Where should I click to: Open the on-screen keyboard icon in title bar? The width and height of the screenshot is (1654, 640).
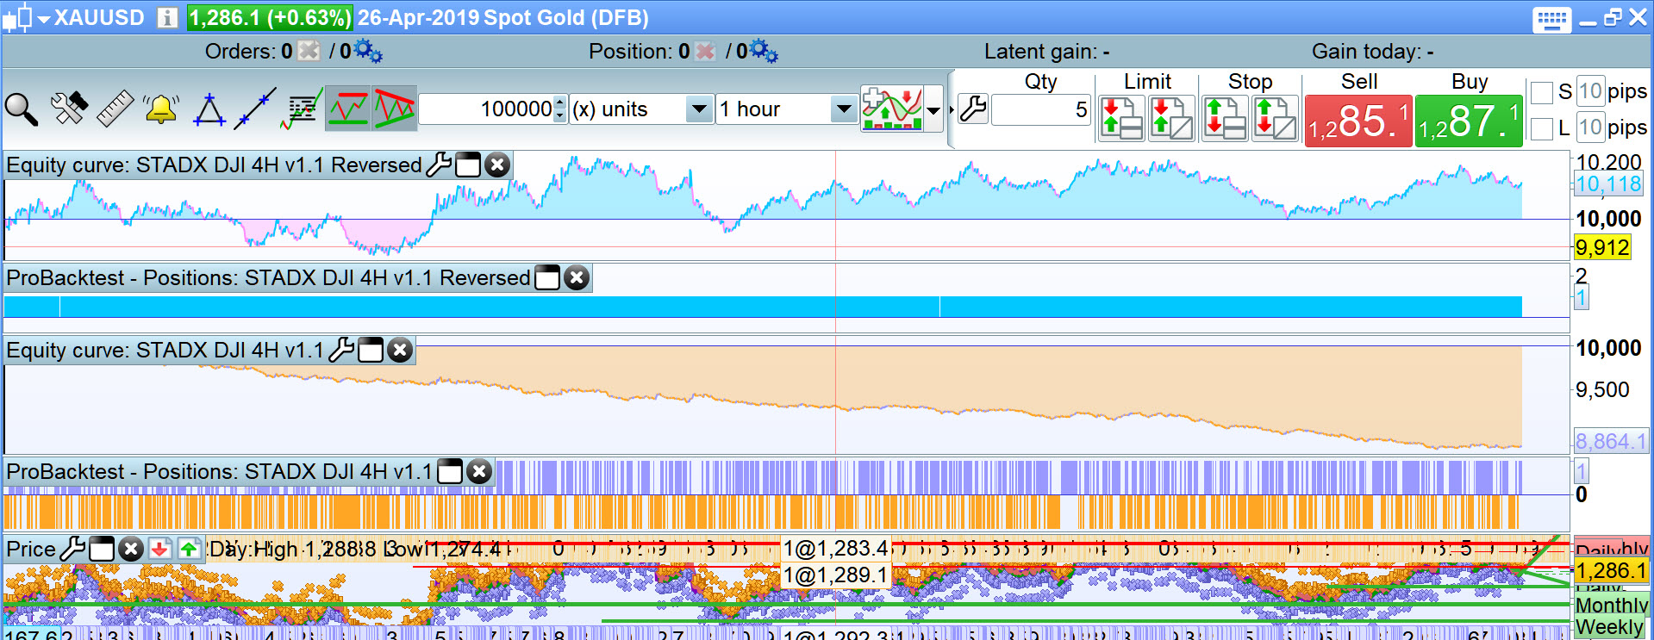(x=1551, y=19)
